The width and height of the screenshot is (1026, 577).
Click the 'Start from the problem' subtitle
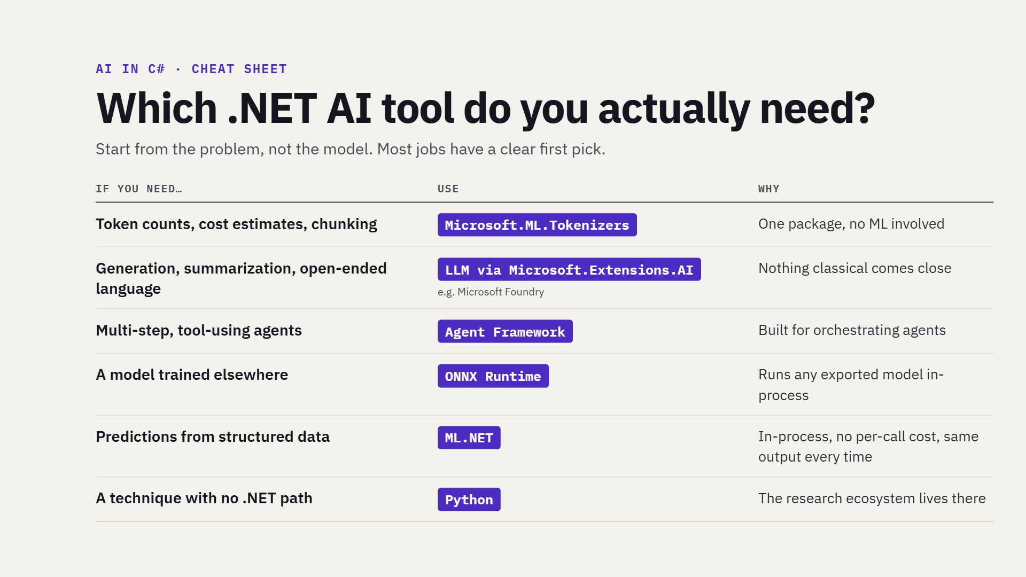[351, 149]
